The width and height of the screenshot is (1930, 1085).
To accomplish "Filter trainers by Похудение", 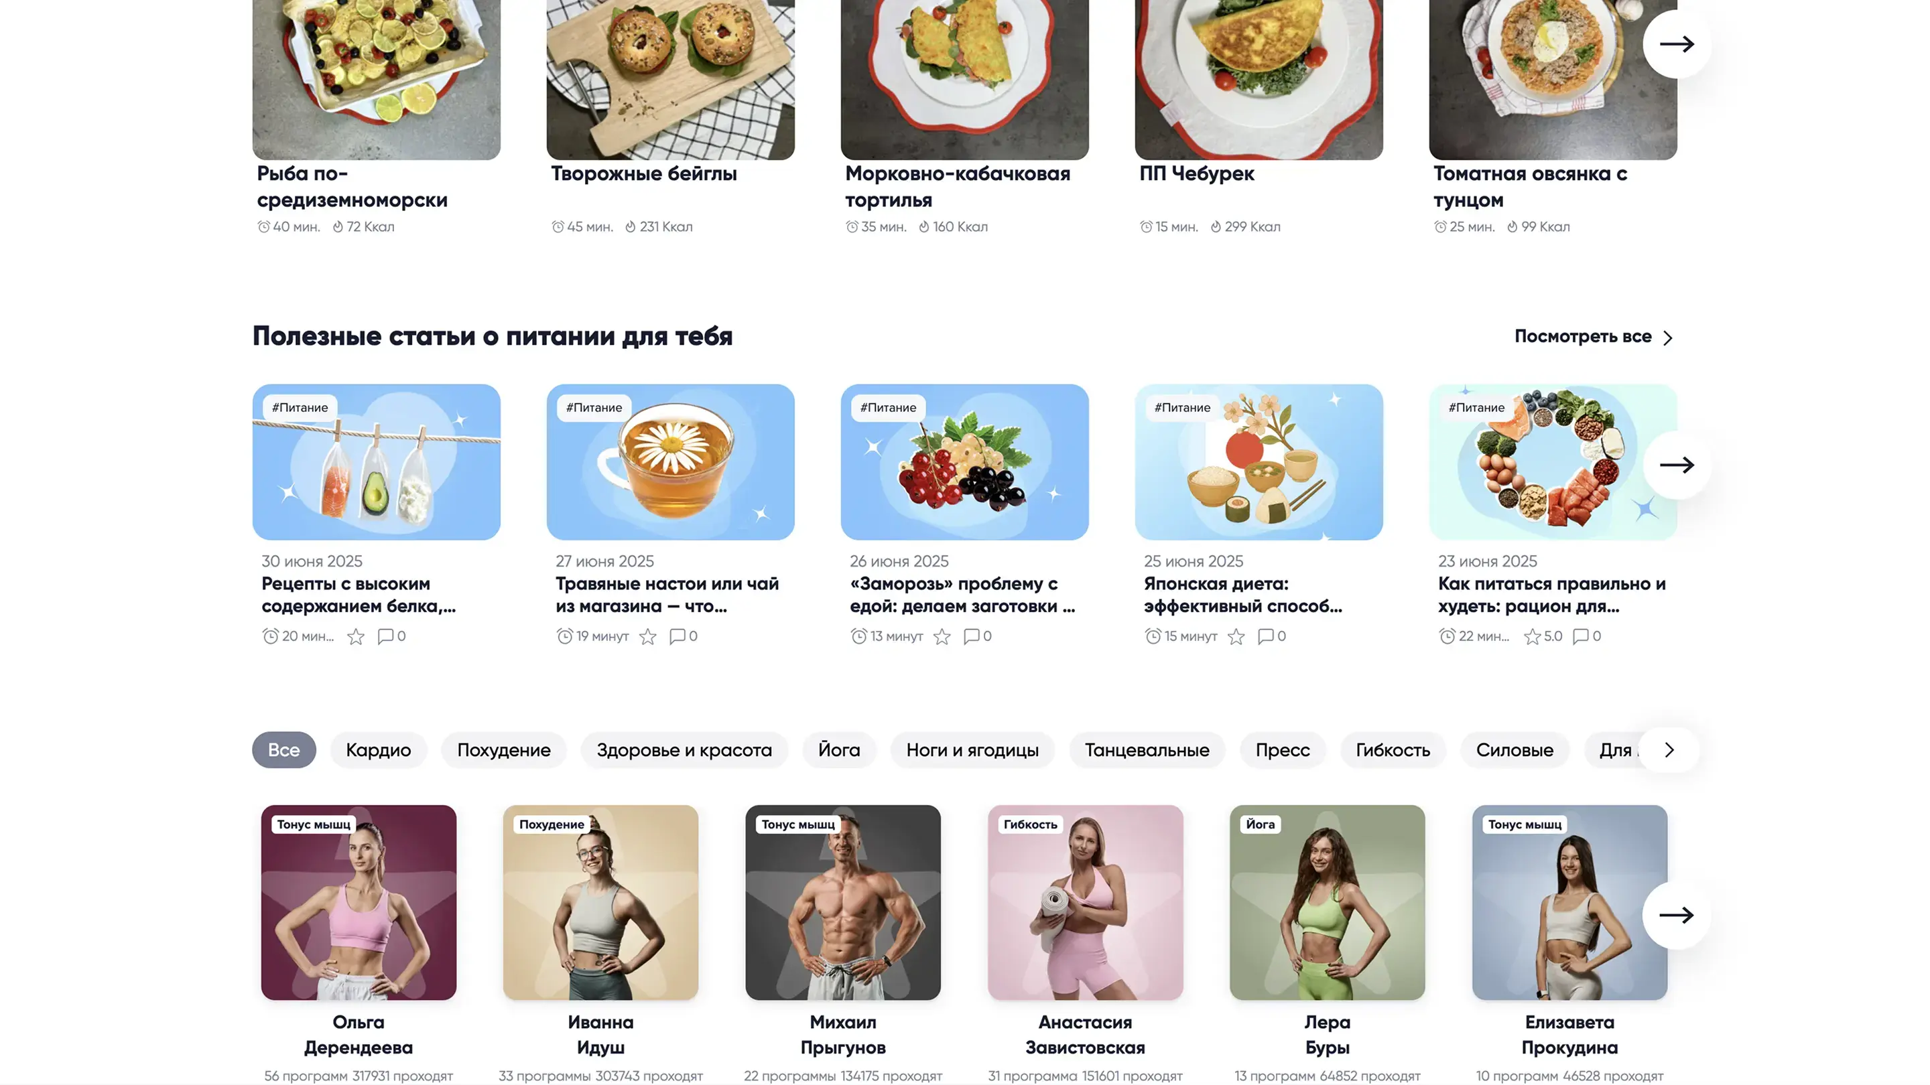I will (x=503, y=750).
